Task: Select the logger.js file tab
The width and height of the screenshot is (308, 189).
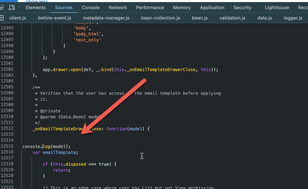Action: click(293, 18)
